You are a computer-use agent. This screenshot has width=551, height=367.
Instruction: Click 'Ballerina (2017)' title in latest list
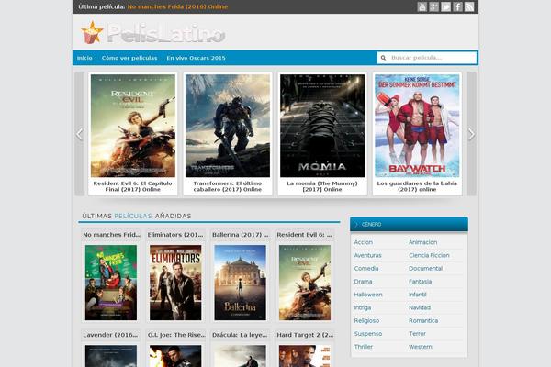[x=240, y=235]
